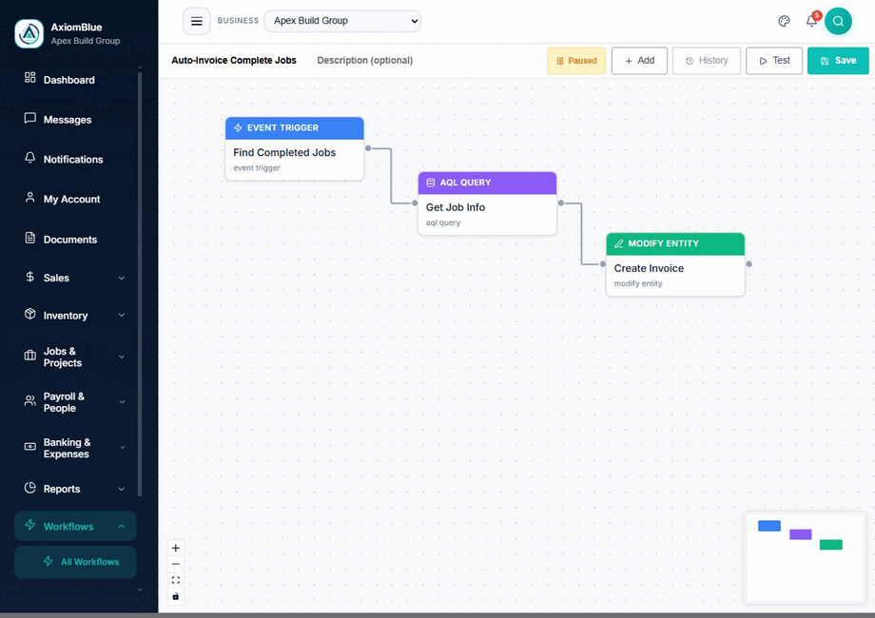Image resolution: width=875 pixels, height=618 pixels.
Task: Expand the Sales submenu chevron
Action: [x=122, y=278]
